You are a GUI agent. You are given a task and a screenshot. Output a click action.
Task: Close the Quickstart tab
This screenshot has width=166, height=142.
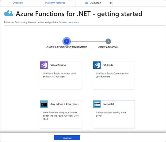tap(111, 3)
